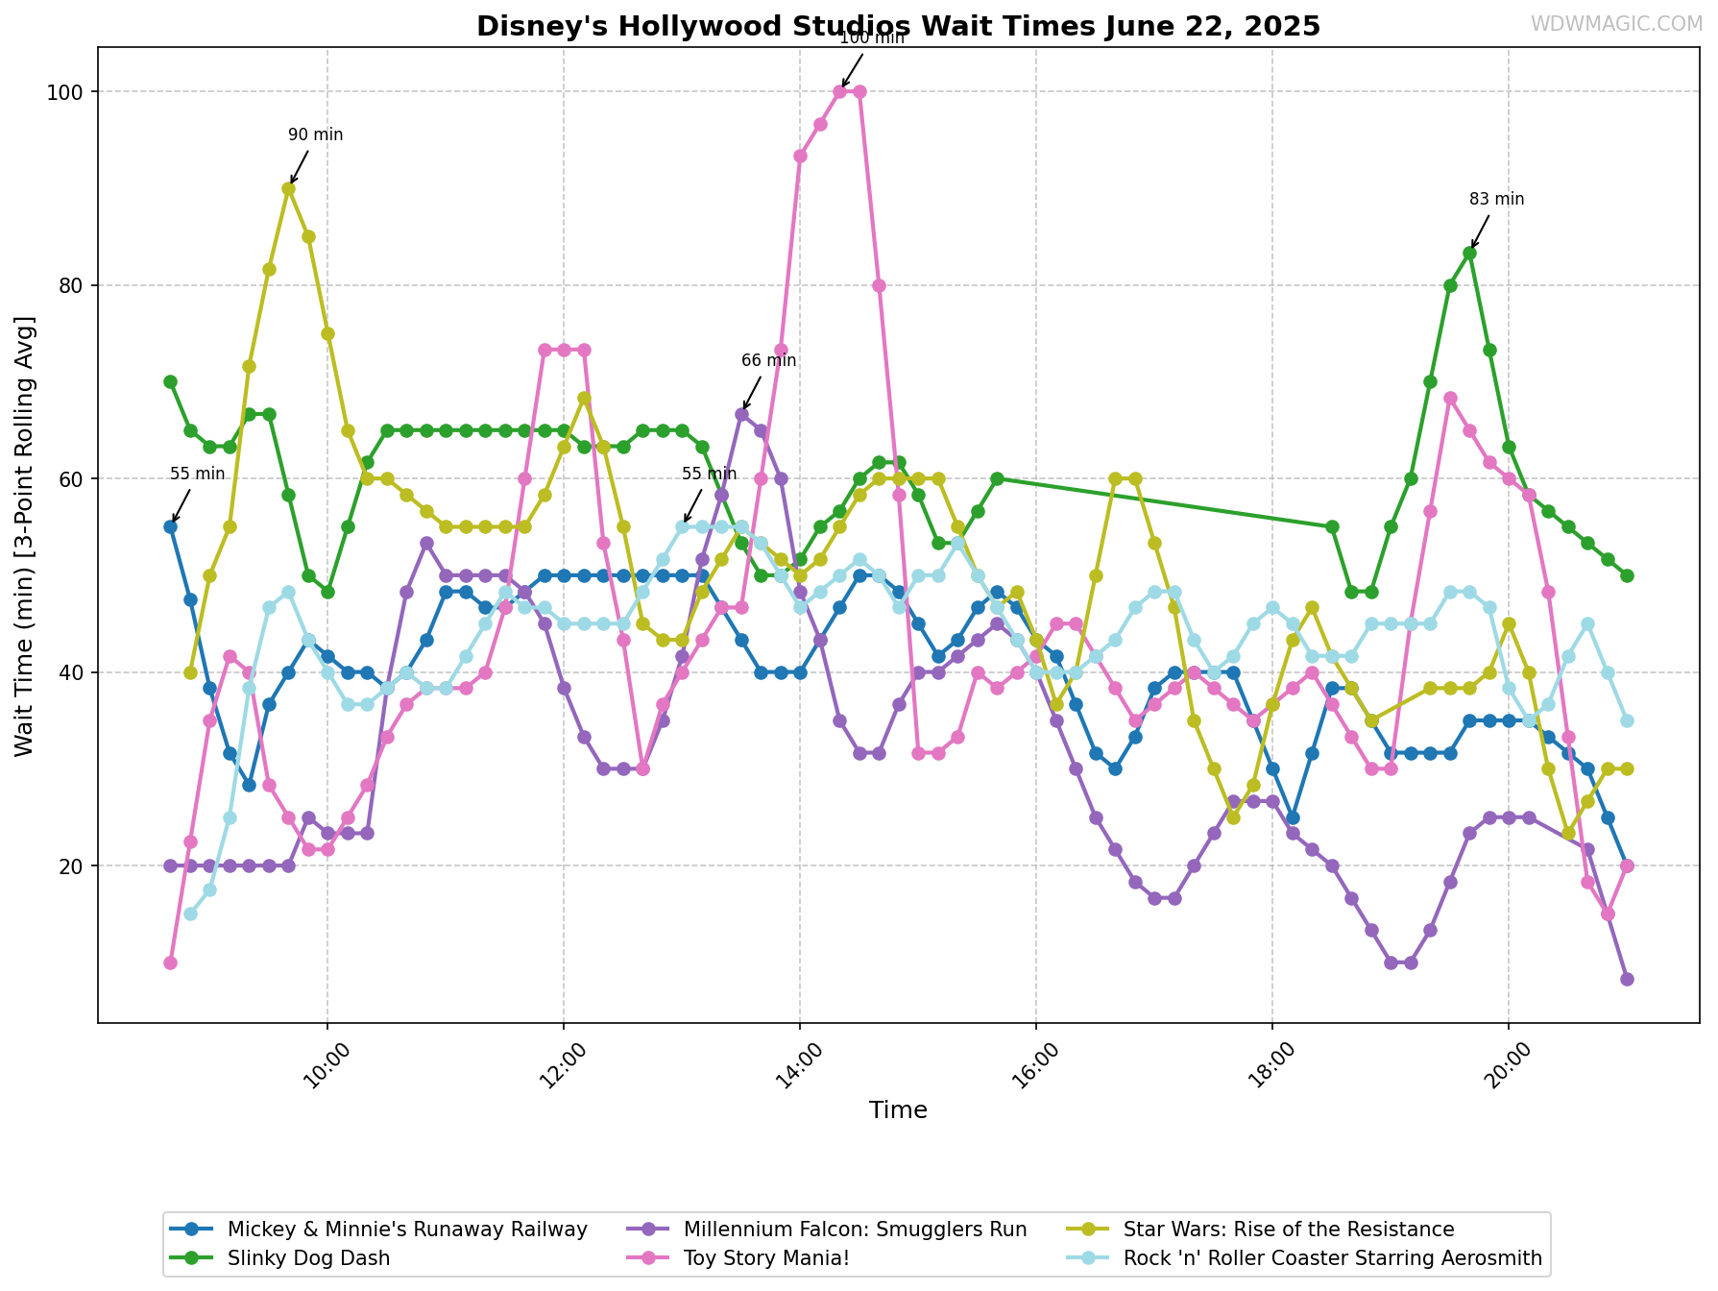Click the Rise of the Resistance 90-minute peak point
This screenshot has width=1718, height=1291.
pos(288,188)
